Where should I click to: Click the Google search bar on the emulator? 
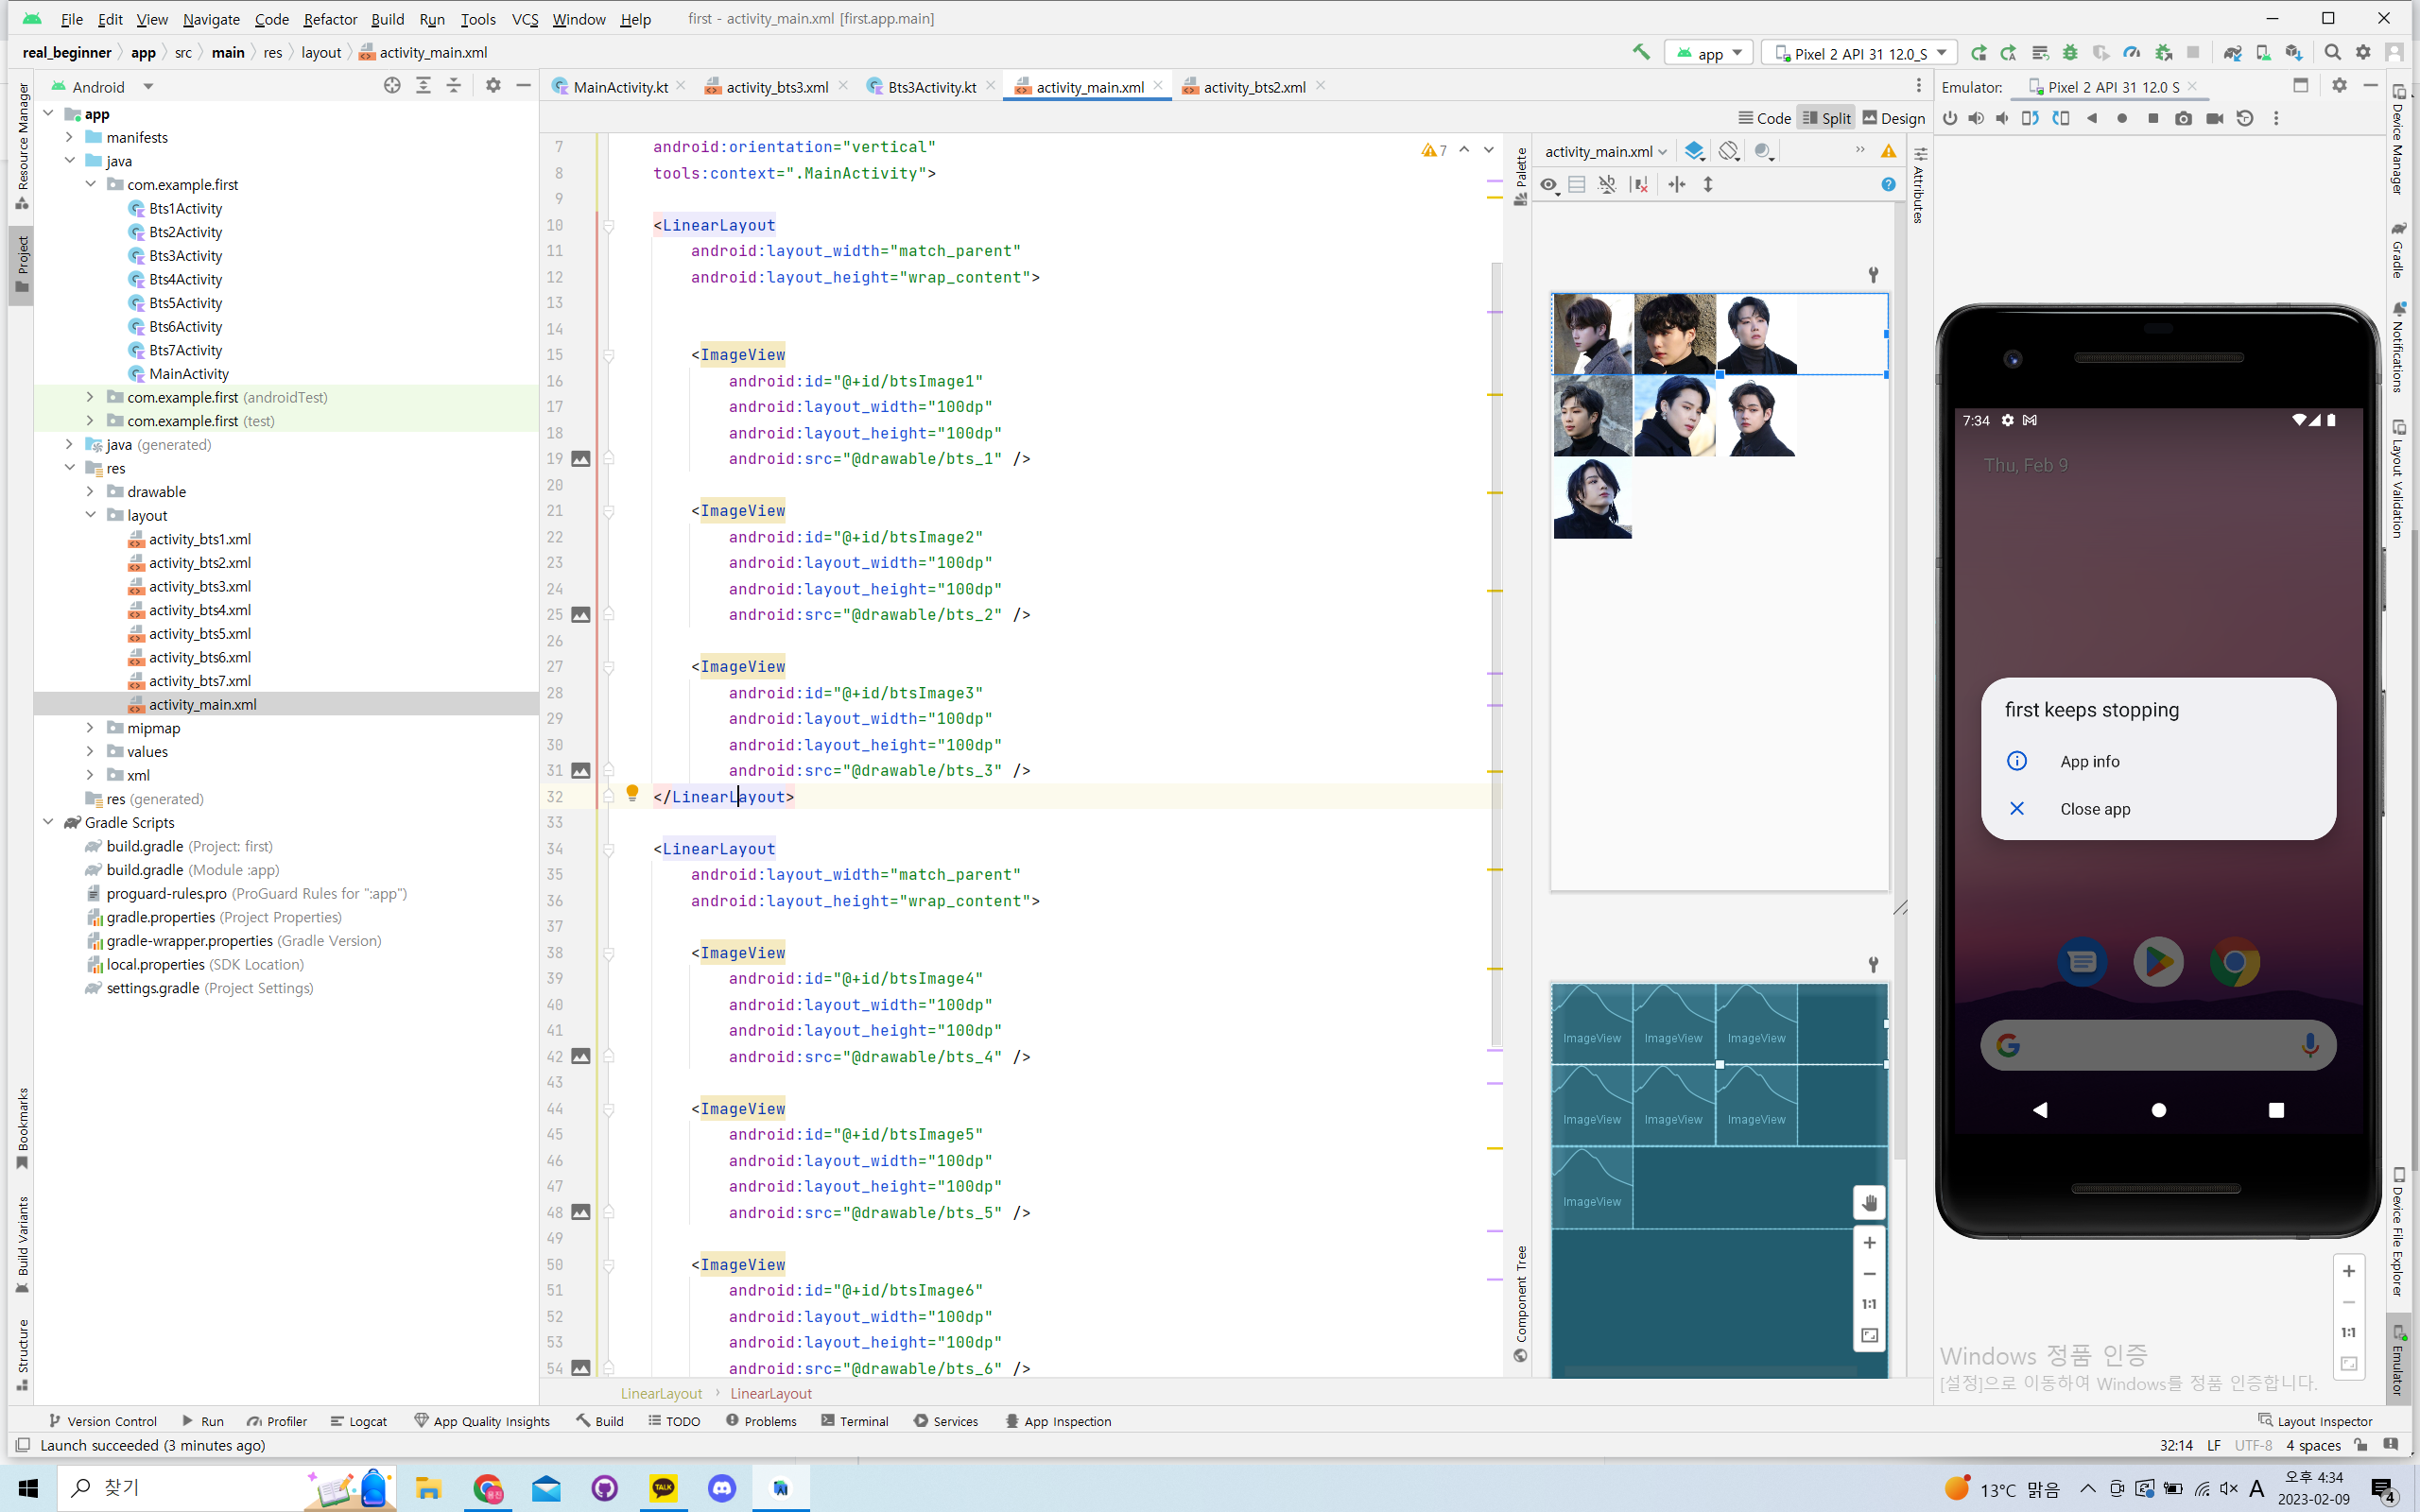[x=2158, y=1046]
